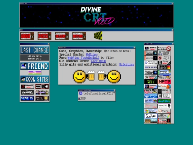Open the BUTTONS navigation button
193x145 pixels.
click(79, 36)
